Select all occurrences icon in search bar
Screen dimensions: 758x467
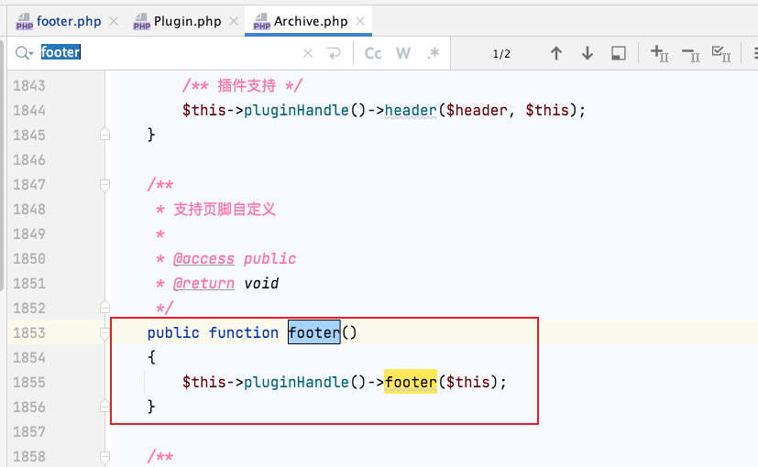721,53
